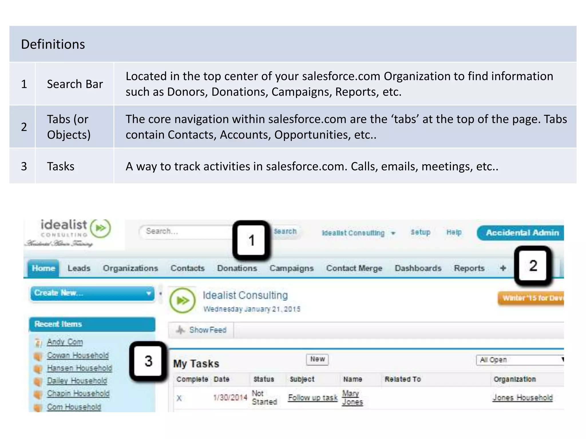The image size is (586, 439).
Task: Click the Not Started status cell
Action: pos(264,398)
